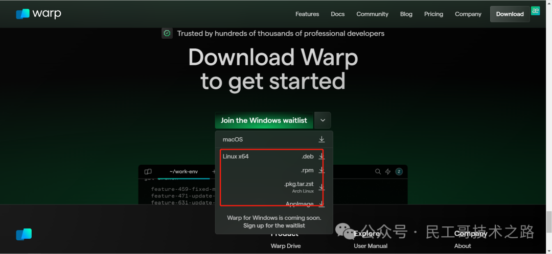Select the macOS row label
Screen dimensions: 552x254
(233, 139)
